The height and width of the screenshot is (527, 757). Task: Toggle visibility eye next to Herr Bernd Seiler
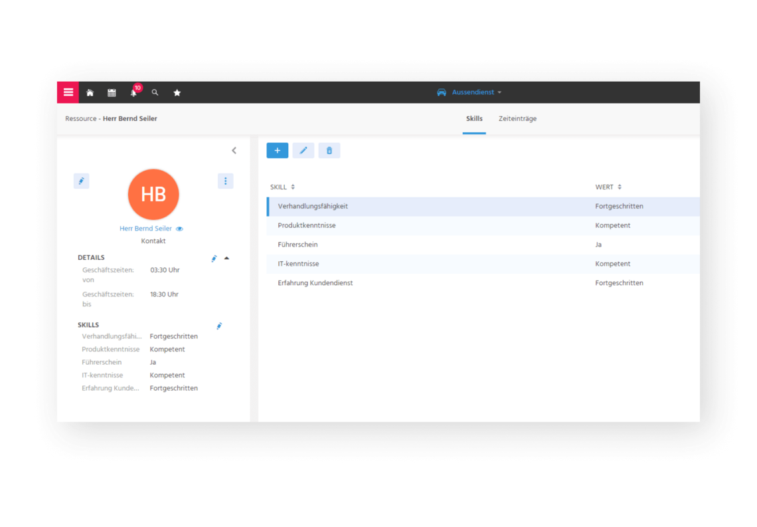click(179, 229)
